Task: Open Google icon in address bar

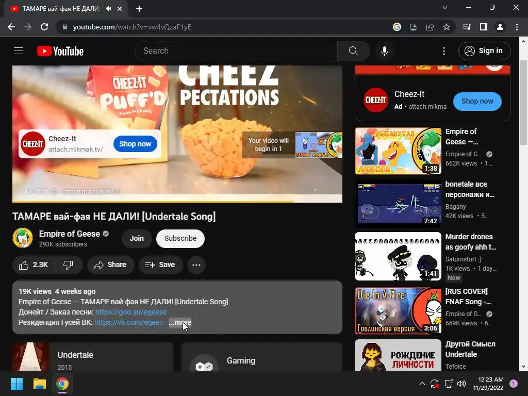Action: (397, 27)
